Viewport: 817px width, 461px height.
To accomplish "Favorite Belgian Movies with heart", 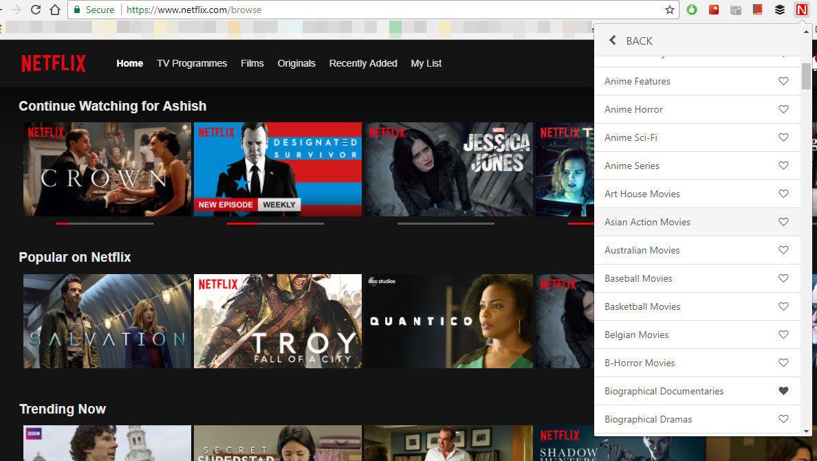I will [x=783, y=334].
